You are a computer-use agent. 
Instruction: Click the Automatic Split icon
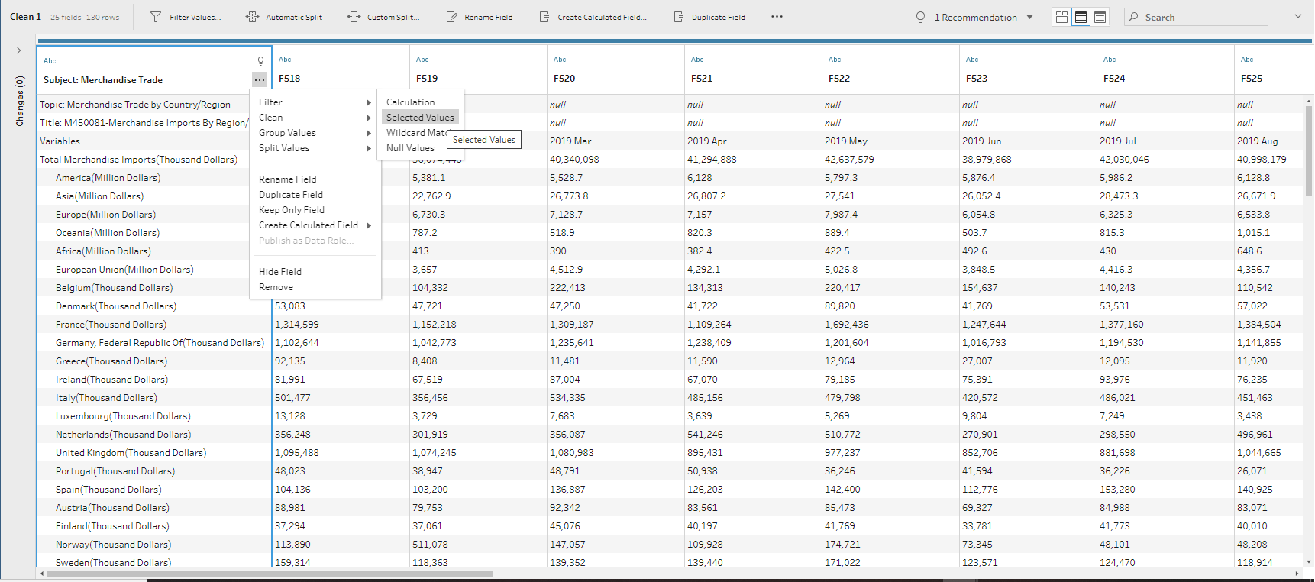click(252, 17)
